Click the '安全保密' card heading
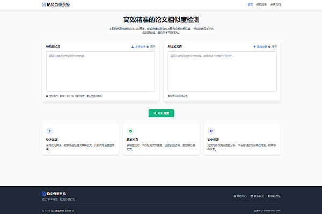This screenshot has height=214, width=322. [x=213, y=140]
